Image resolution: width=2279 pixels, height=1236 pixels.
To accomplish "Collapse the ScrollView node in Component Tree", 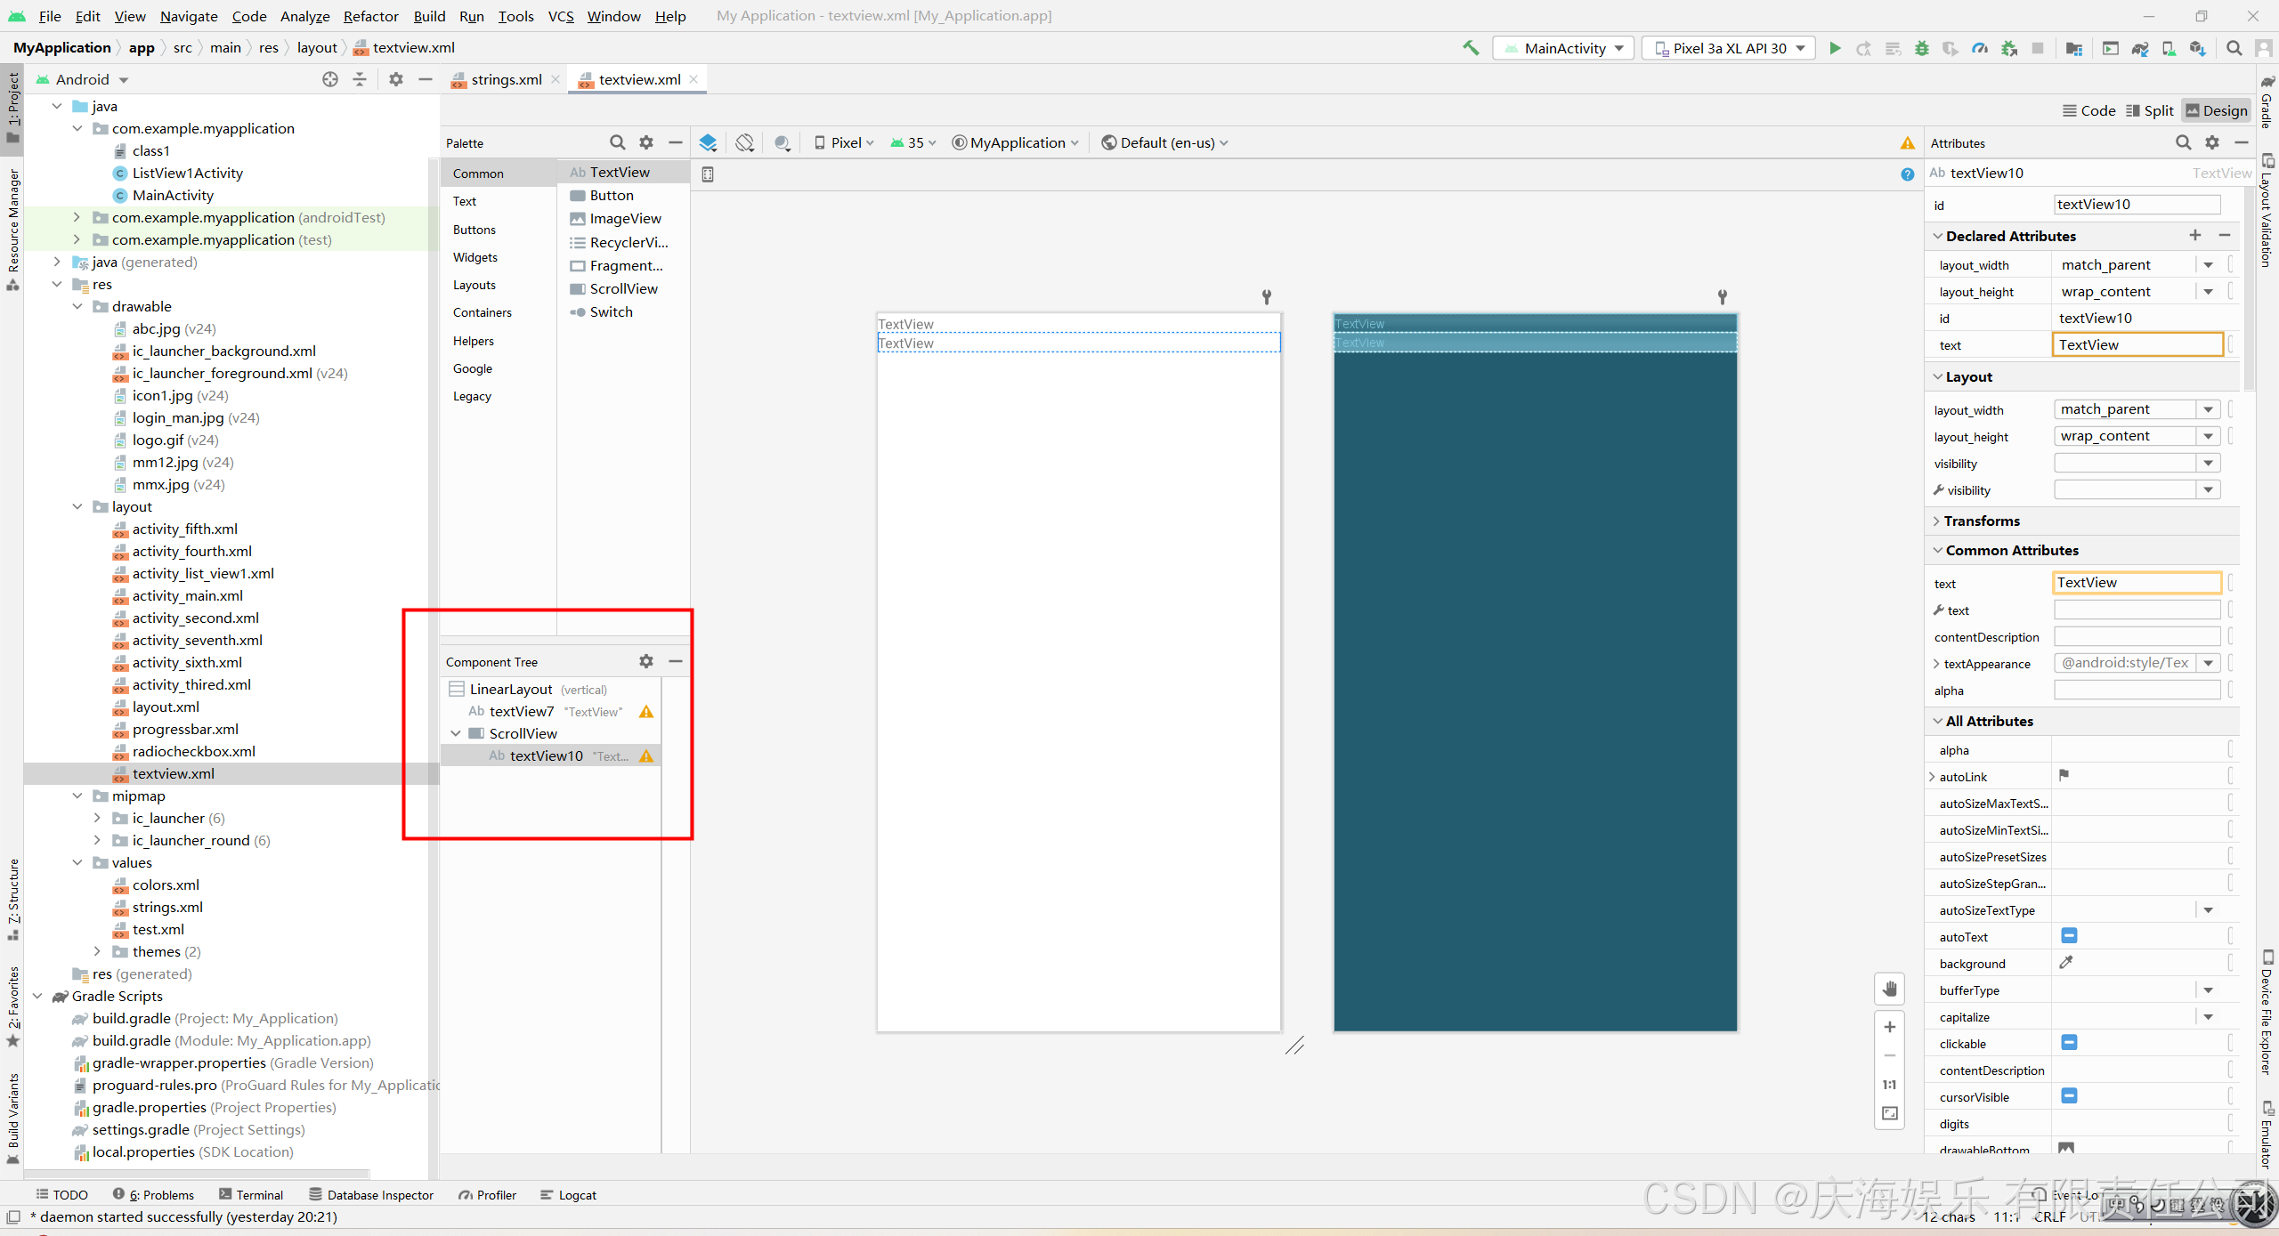I will pyautogui.click(x=456, y=733).
